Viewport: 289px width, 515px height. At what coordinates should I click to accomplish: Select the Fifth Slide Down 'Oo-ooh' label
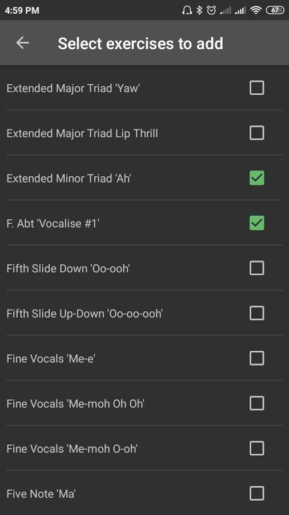click(x=68, y=268)
